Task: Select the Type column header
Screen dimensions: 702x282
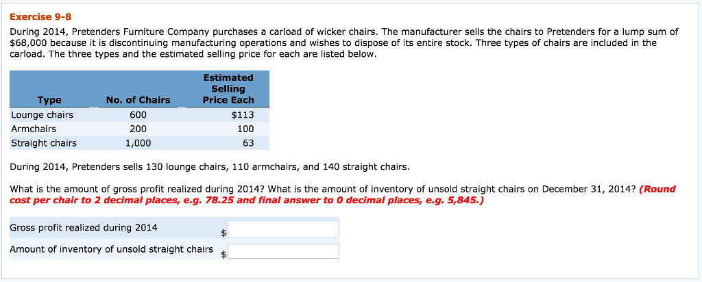Action: 49,100
